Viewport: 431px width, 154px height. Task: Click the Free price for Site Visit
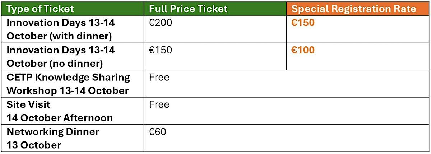(x=159, y=104)
